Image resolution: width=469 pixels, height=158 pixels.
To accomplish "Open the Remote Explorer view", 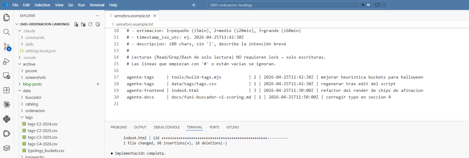I will point(6,76).
